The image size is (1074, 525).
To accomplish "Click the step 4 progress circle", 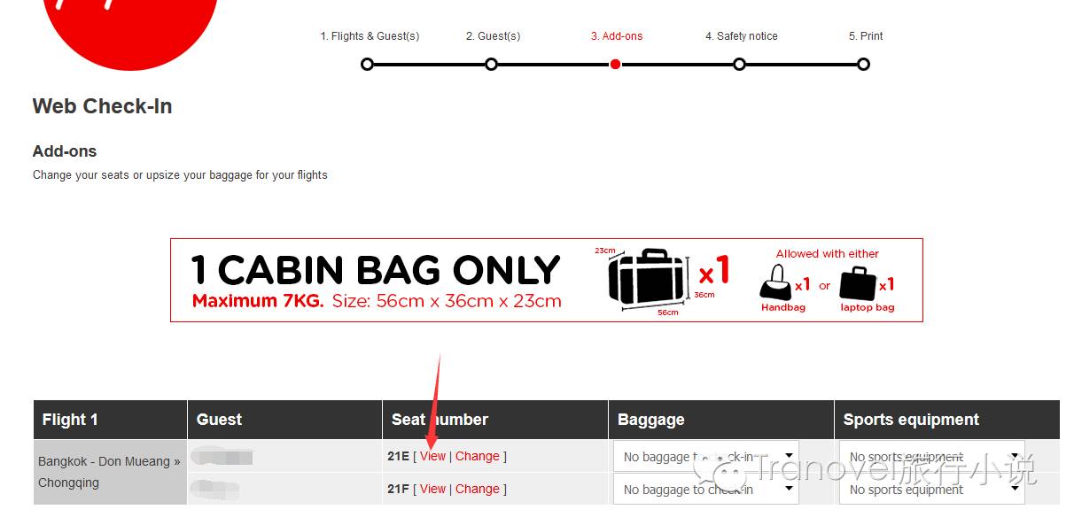I will click(740, 64).
